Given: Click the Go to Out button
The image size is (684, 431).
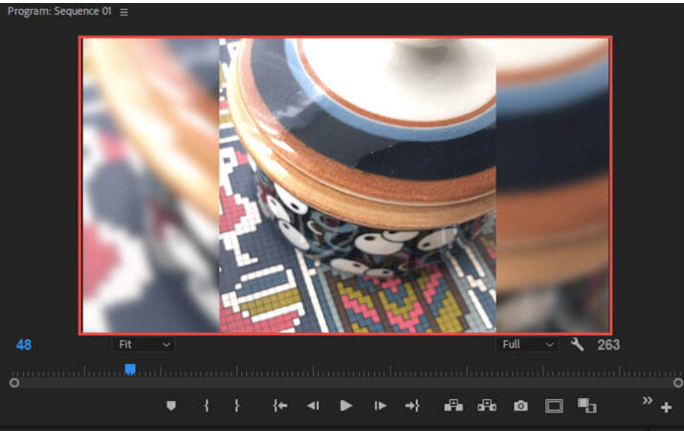Looking at the screenshot, I should click(412, 406).
